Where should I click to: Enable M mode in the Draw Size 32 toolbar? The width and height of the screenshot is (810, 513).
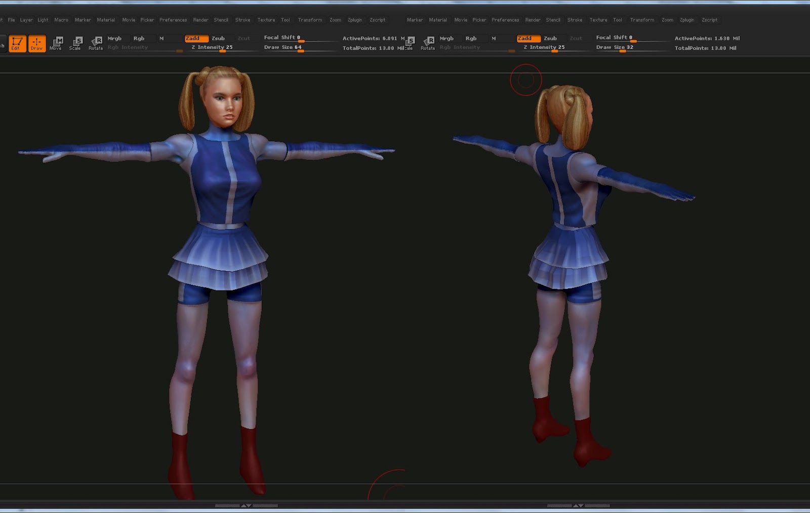point(494,38)
